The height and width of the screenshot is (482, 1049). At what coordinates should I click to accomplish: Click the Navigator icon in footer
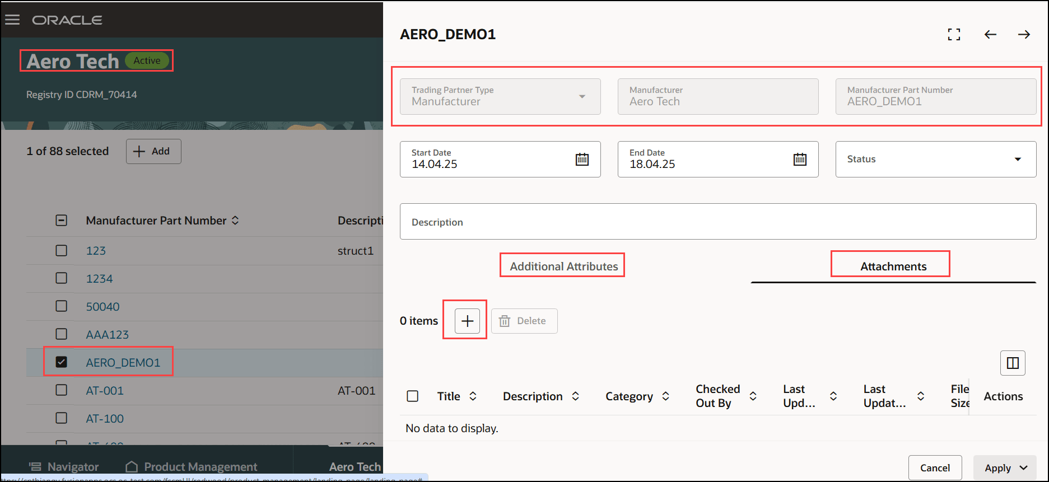(x=35, y=467)
